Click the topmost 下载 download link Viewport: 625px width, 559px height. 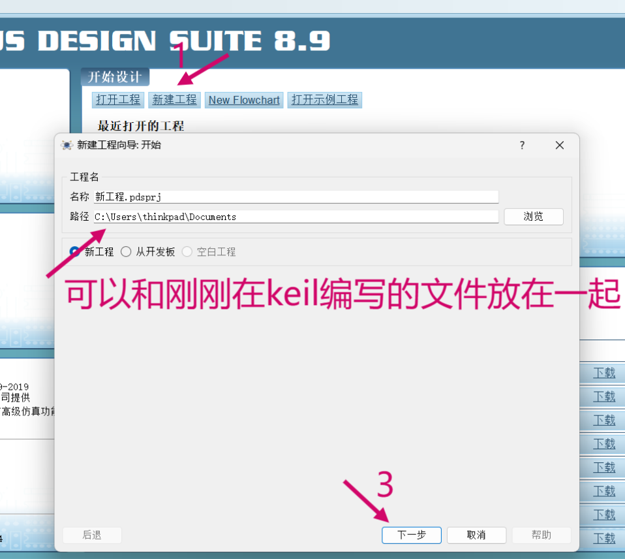[604, 373]
